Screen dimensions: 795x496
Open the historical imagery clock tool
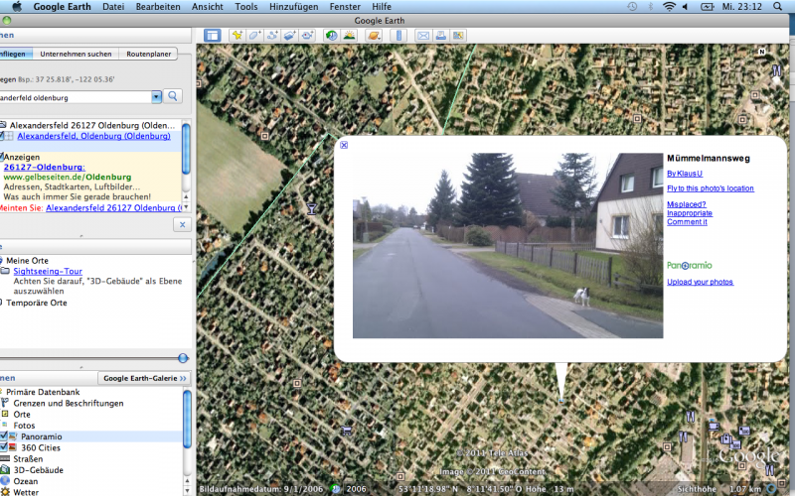click(x=331, y=36)
